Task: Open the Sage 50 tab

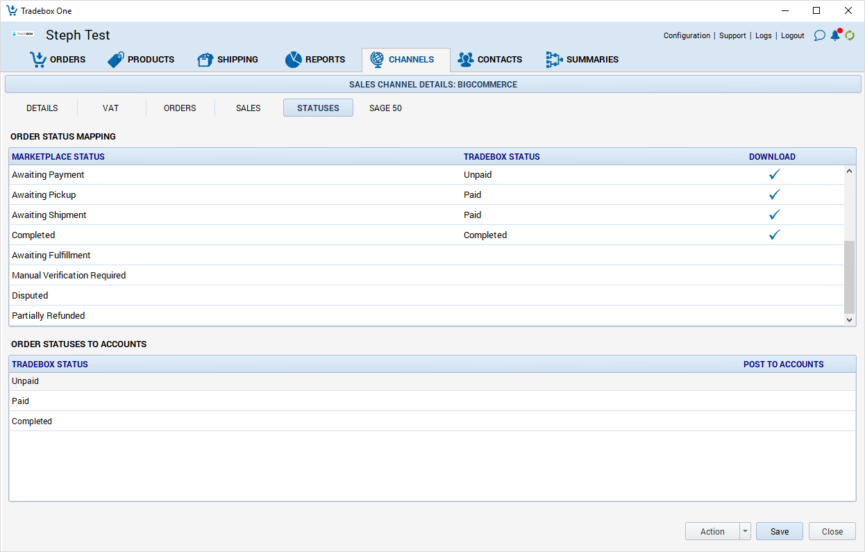Action: (385, 108)
